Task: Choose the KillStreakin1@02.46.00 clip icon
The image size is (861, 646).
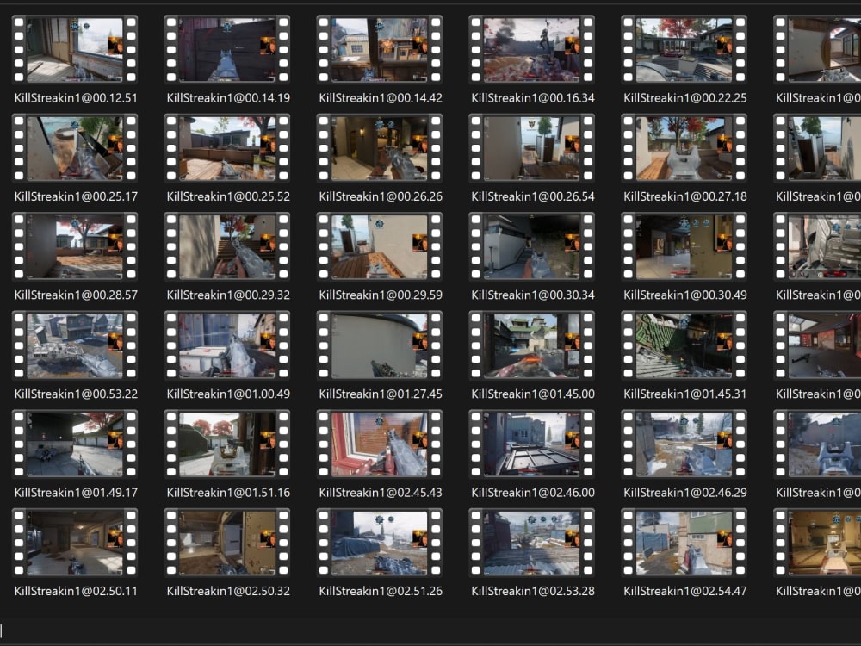Action: pos(531,444)
